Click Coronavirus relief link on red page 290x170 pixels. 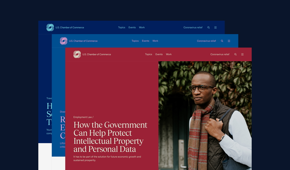[x=220, y=54]
